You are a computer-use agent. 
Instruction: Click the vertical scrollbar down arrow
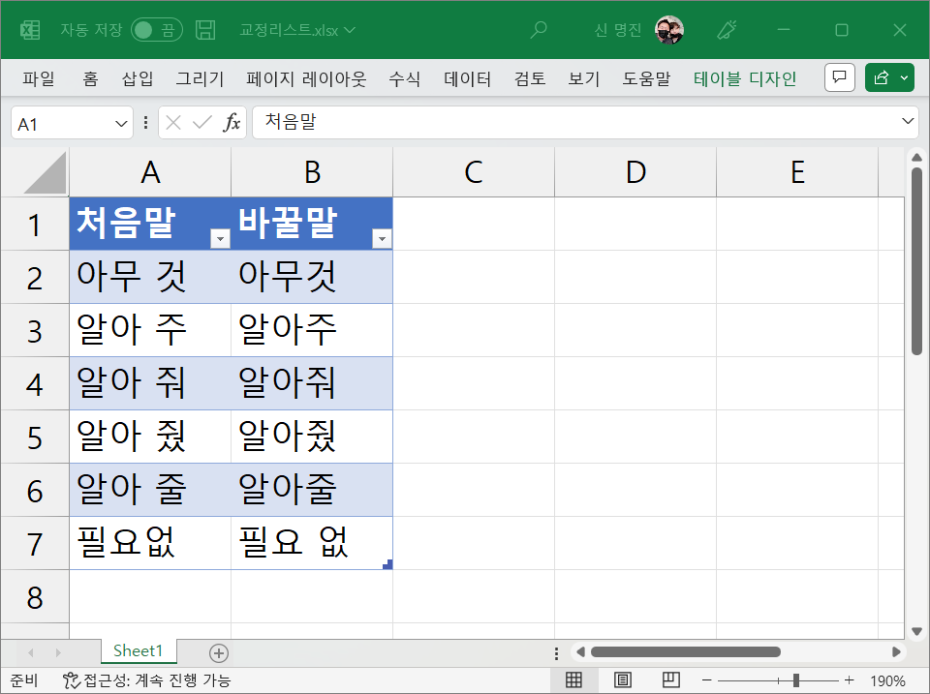point(917,631)
